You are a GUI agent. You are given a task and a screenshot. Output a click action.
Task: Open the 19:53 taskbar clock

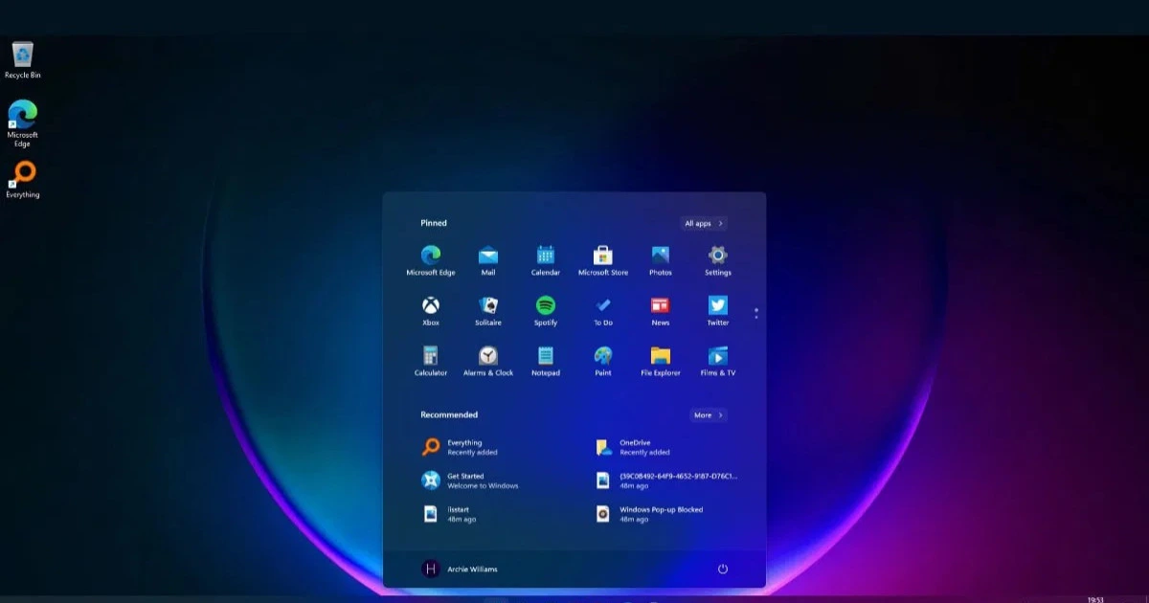point(1095,599)
